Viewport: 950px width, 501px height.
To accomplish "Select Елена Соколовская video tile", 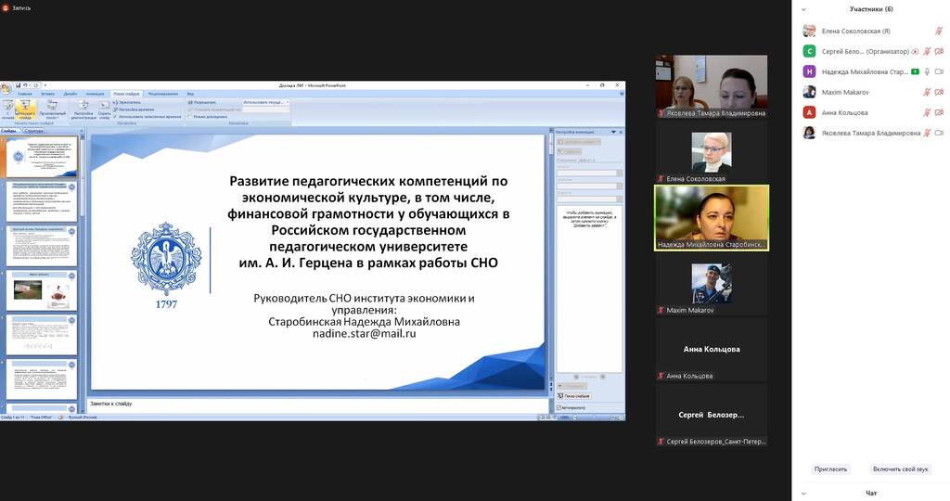I will coord(712,152).
